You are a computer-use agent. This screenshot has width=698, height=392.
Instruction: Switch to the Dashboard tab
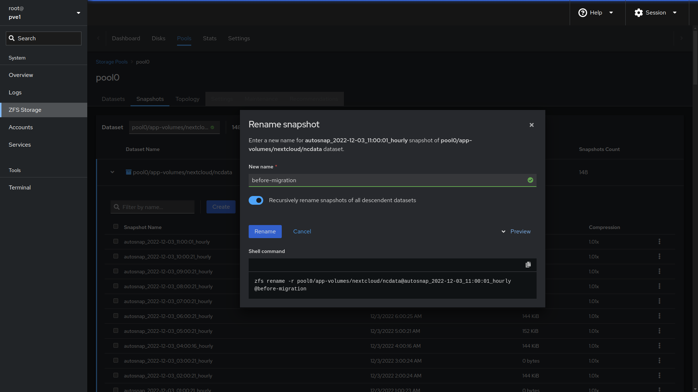pos(126,38)
